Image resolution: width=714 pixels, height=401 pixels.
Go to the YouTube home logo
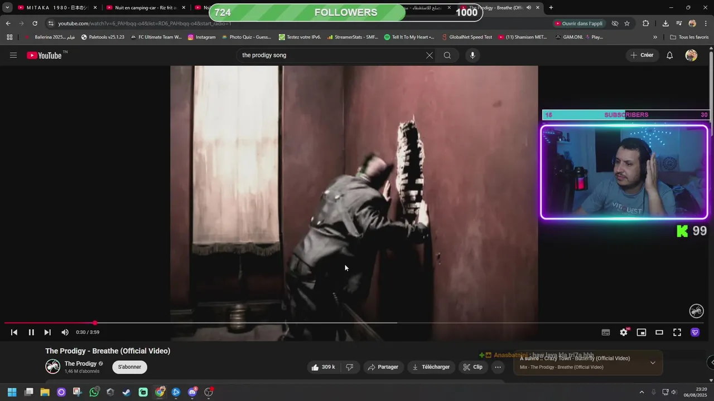(x=44, y=55)
